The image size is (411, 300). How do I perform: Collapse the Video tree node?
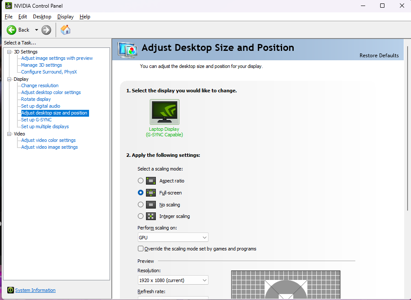[9, 134]
